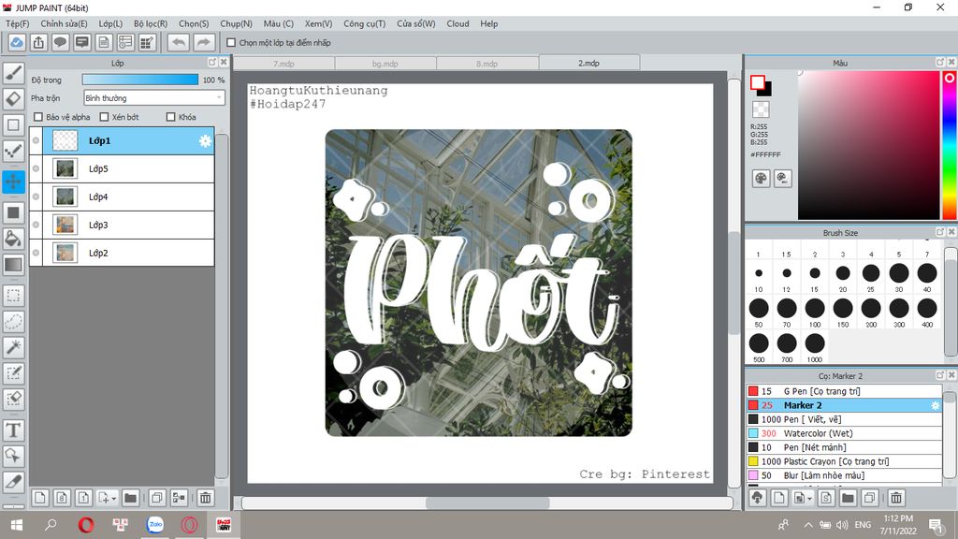The height and width of the screenshot is (539, 958).
Task: Click the Độ trong opacity slider
Action: (x=140, y=80)
